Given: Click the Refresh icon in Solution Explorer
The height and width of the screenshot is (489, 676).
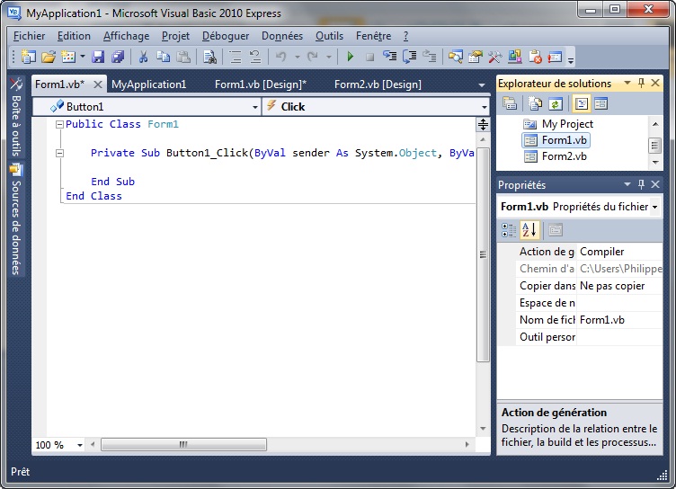Looking at the screenshot, I should 556,103.
